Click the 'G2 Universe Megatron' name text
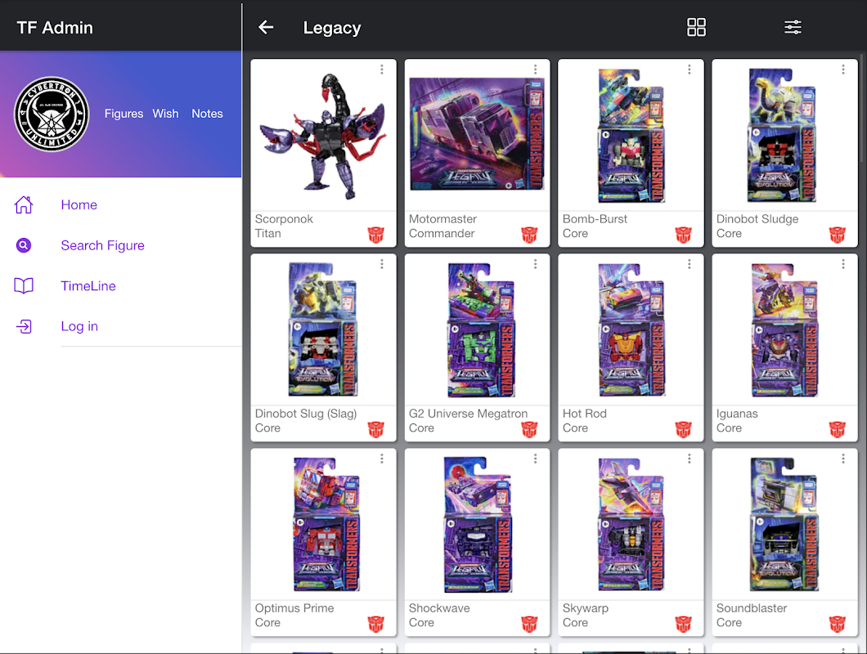 click(468, 414)
